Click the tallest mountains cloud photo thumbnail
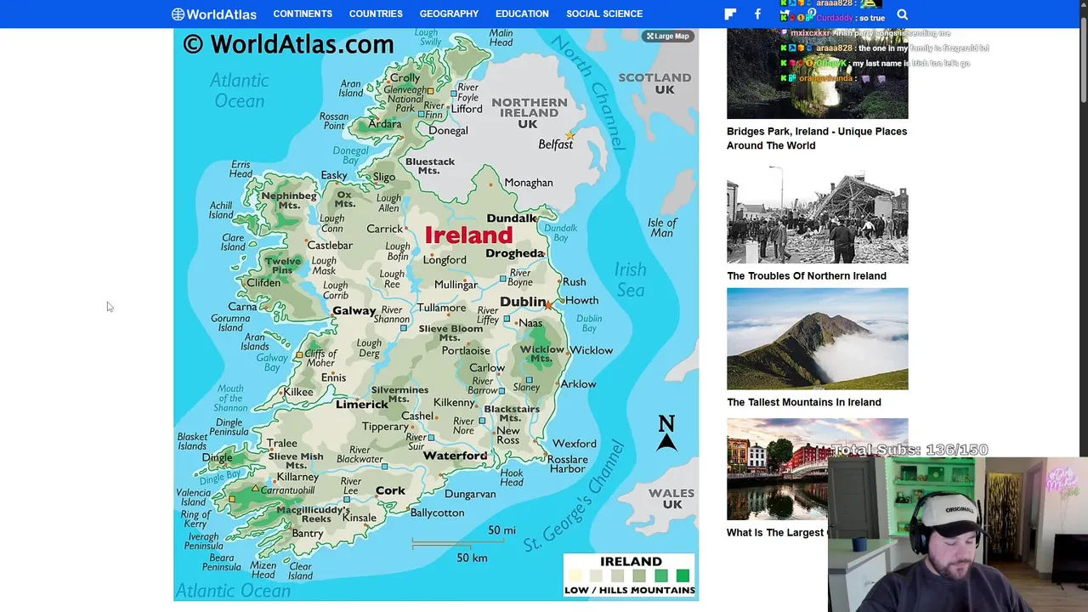 tap(817, 338)
